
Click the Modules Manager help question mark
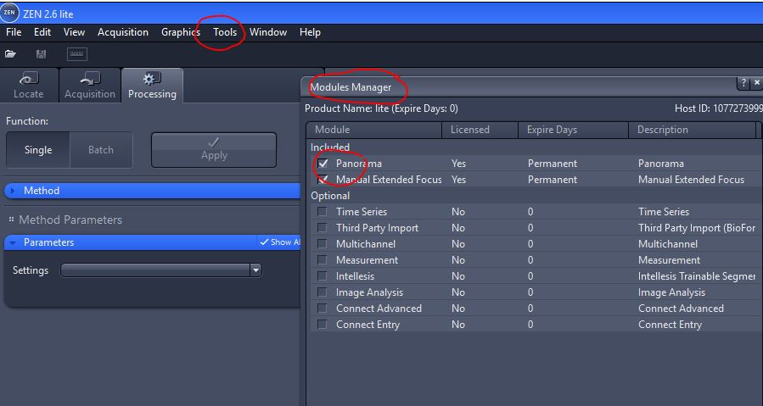(743, 83)
